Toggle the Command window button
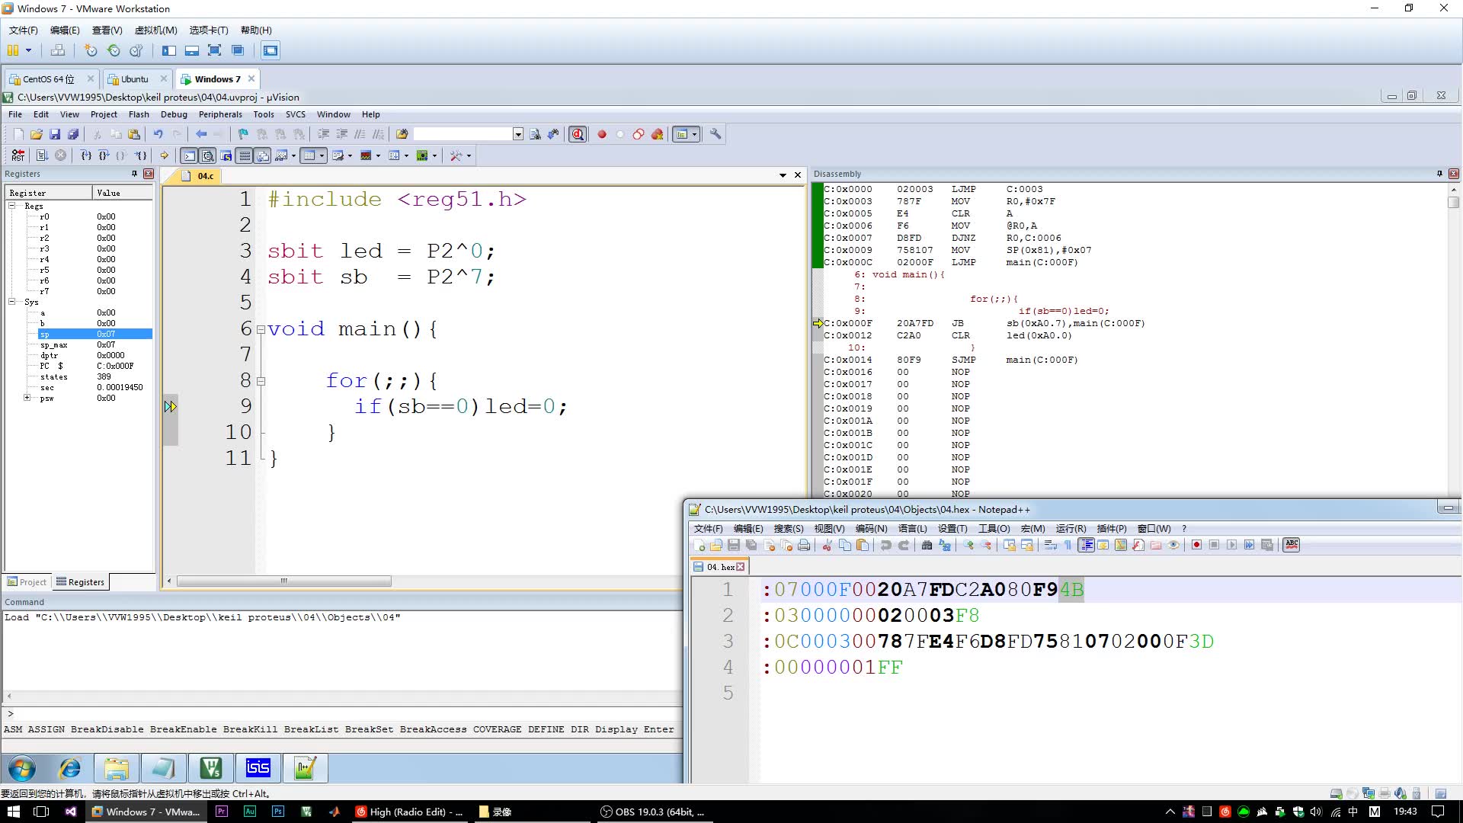 [x=189, y=155]
